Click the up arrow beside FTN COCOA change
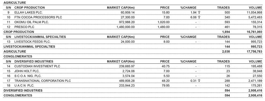 (x=199, y=17)
